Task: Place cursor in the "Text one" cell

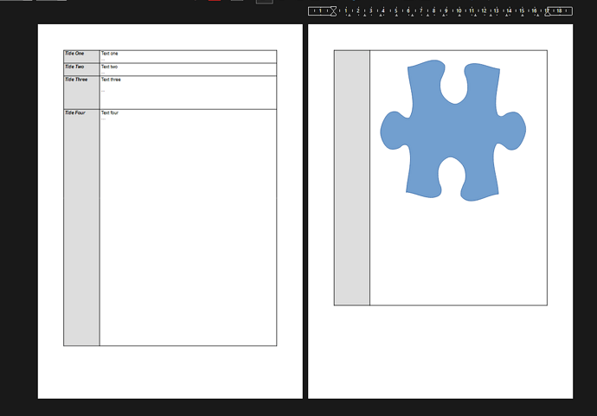Action: [x=188, y=56]
